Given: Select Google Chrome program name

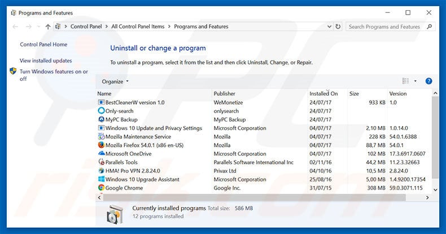Looking at the screenshot, I should 124,188.
